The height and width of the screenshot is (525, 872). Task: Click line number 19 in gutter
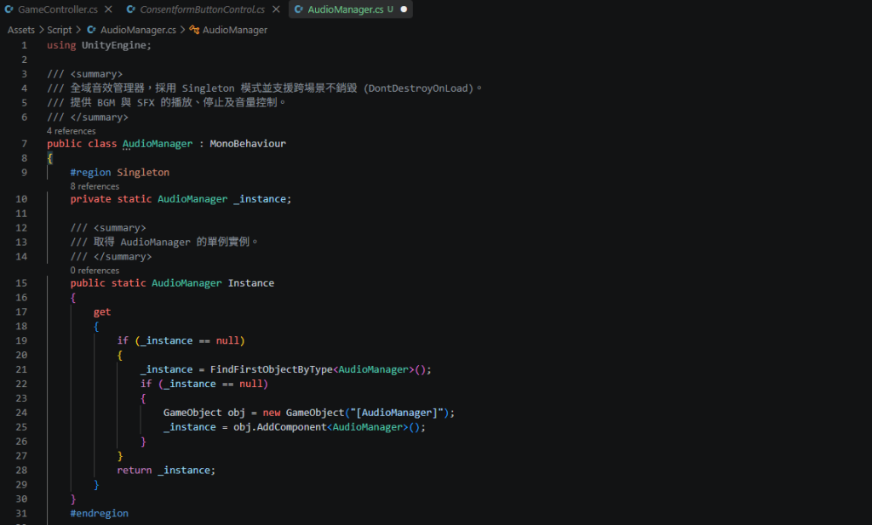click(x=21, y=341)
